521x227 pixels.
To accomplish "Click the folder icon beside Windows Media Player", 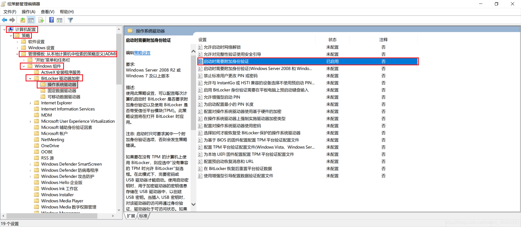I will pyautogui.click(x=36, y=201).
